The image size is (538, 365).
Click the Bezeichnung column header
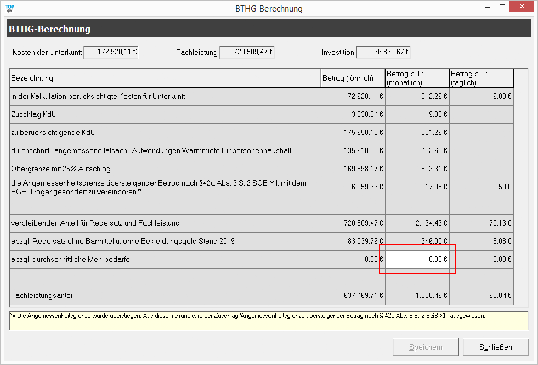point(165,78)
